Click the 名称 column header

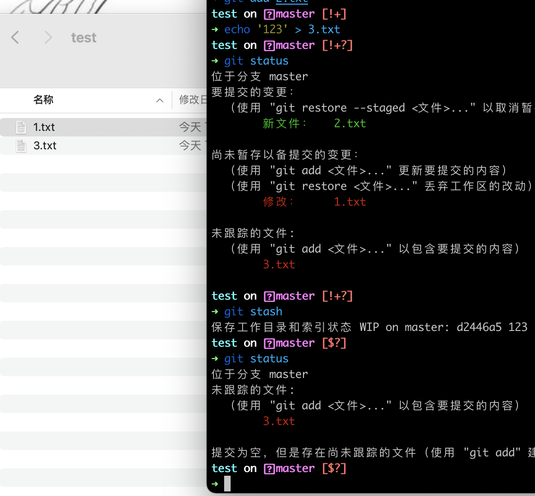(x=43, y=100)
